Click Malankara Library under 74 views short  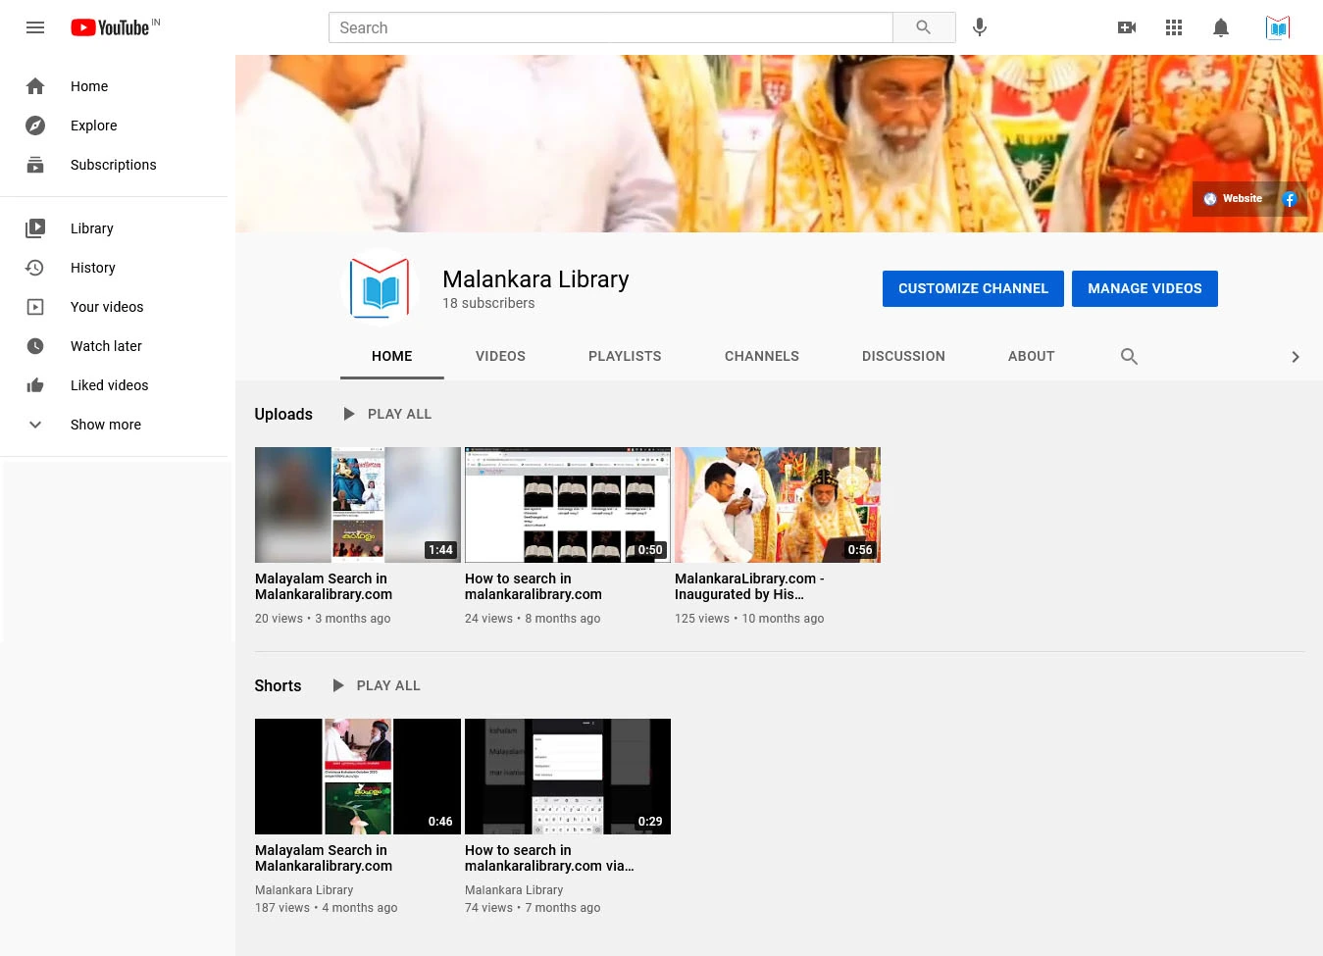[514, 890]
